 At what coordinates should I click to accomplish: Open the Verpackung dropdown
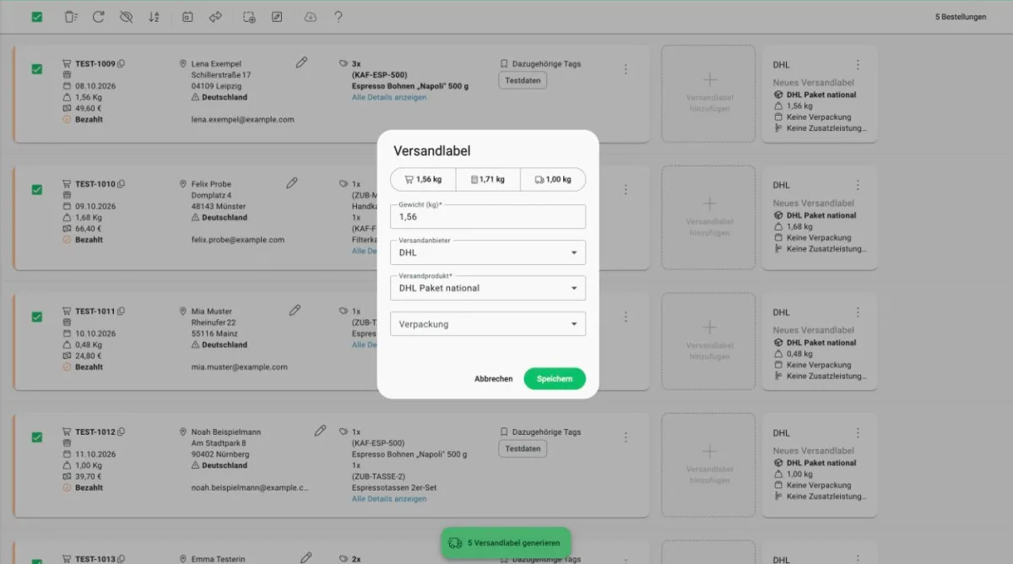(488, 324)
